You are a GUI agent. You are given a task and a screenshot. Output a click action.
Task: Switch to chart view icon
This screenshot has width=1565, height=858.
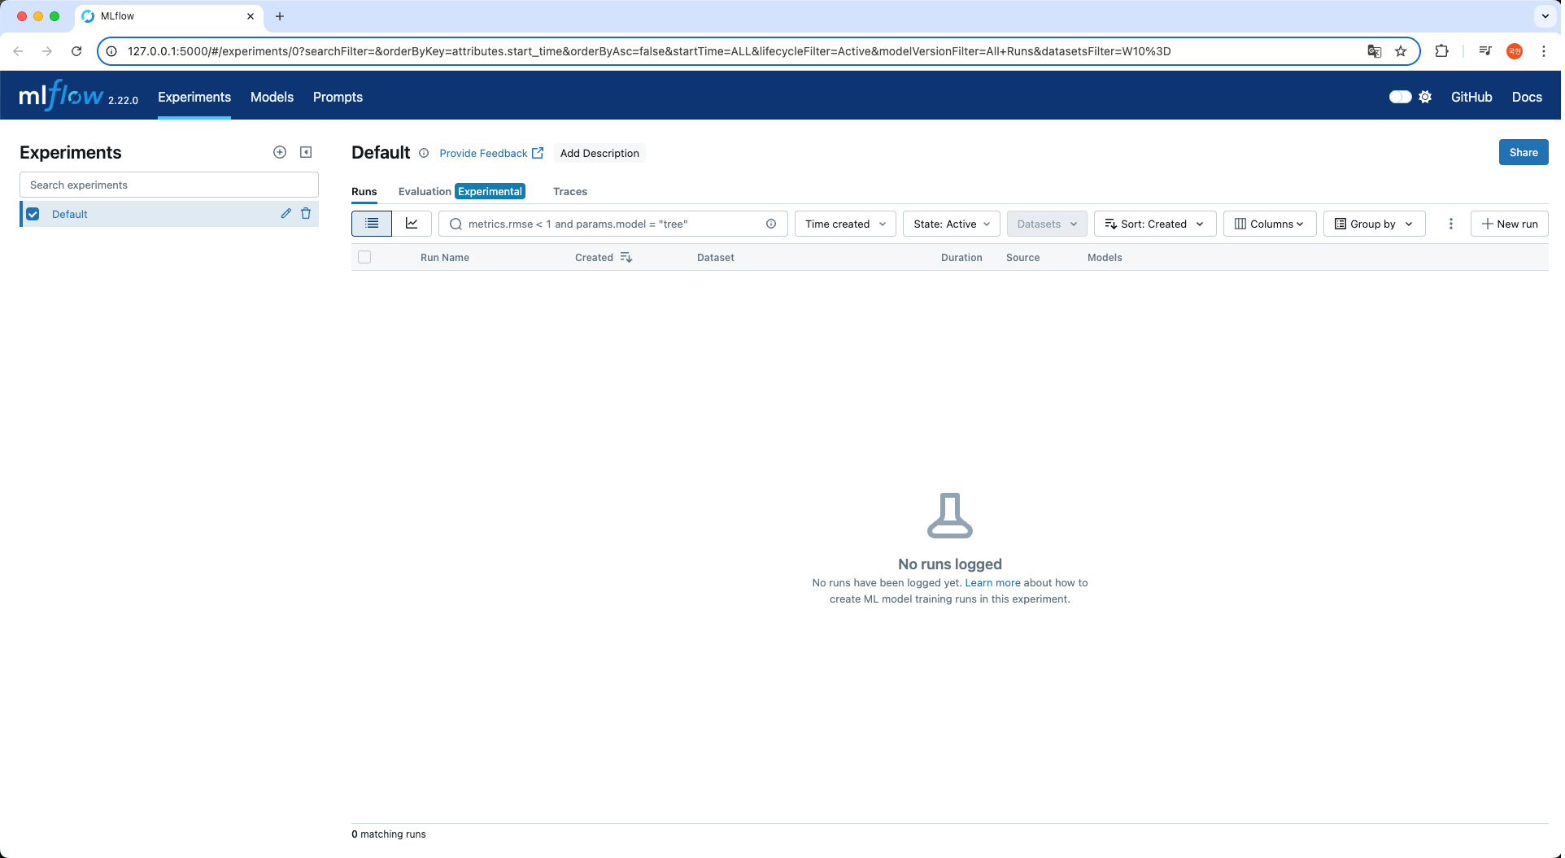click(x=412, y=224)
